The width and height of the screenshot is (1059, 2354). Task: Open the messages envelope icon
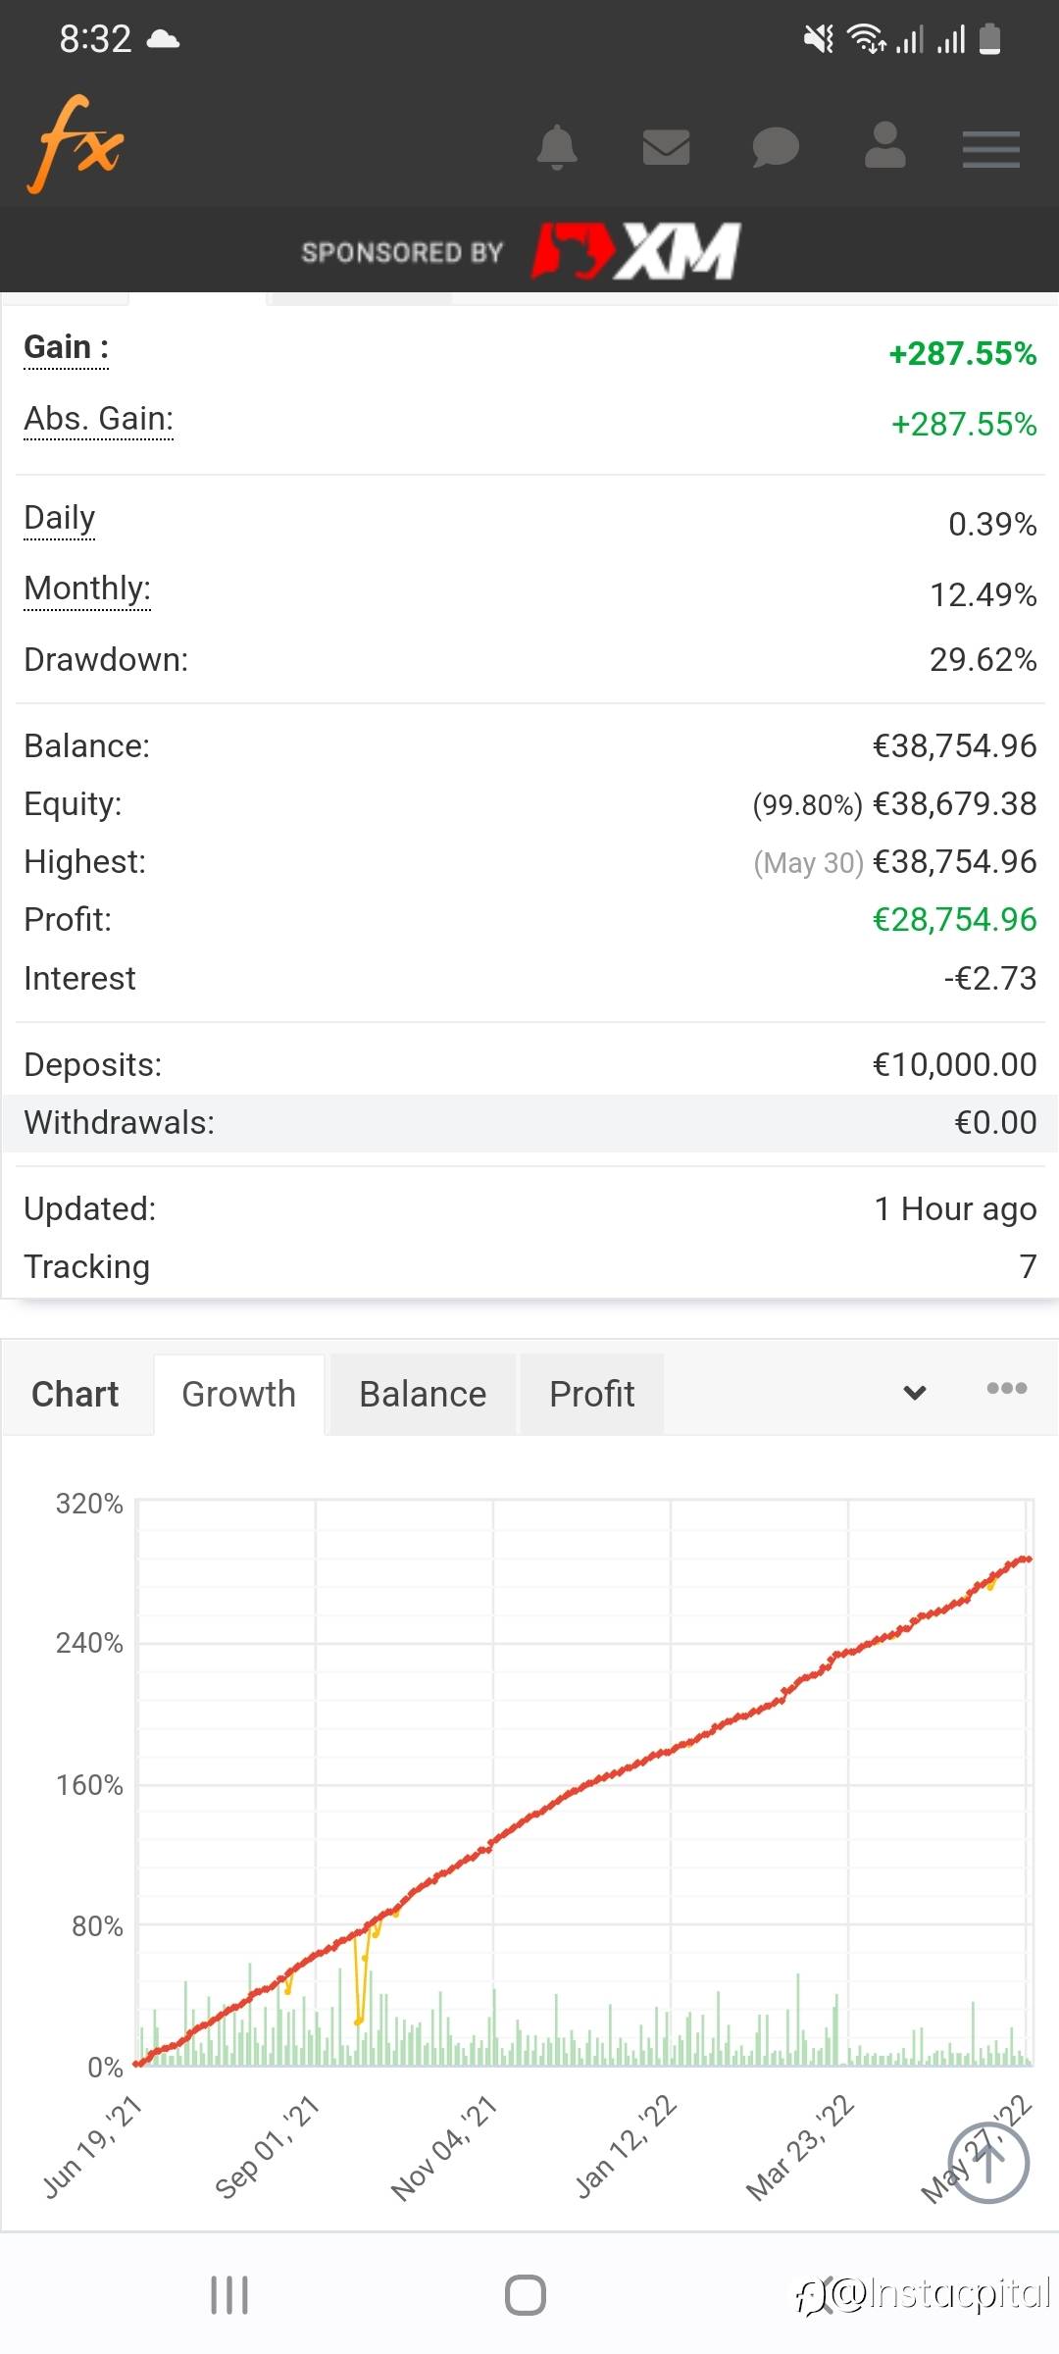point(666,148)
